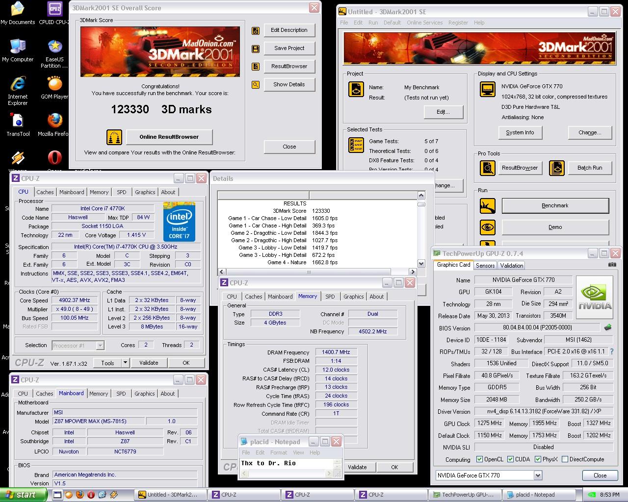
Task: Click the display monitor icon in Display settings
Action: [487, 89]
